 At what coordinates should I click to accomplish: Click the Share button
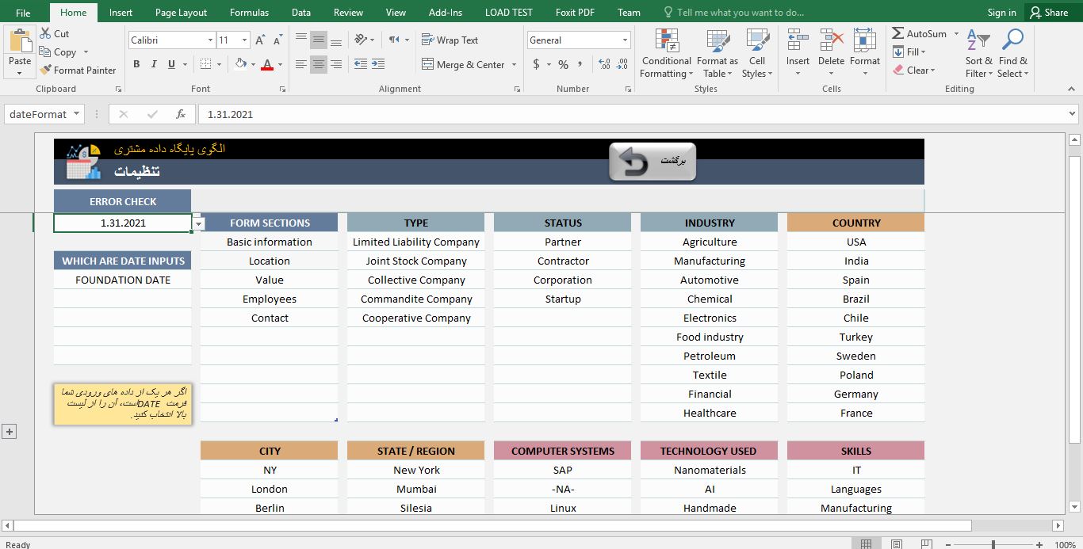(1049, 13)
